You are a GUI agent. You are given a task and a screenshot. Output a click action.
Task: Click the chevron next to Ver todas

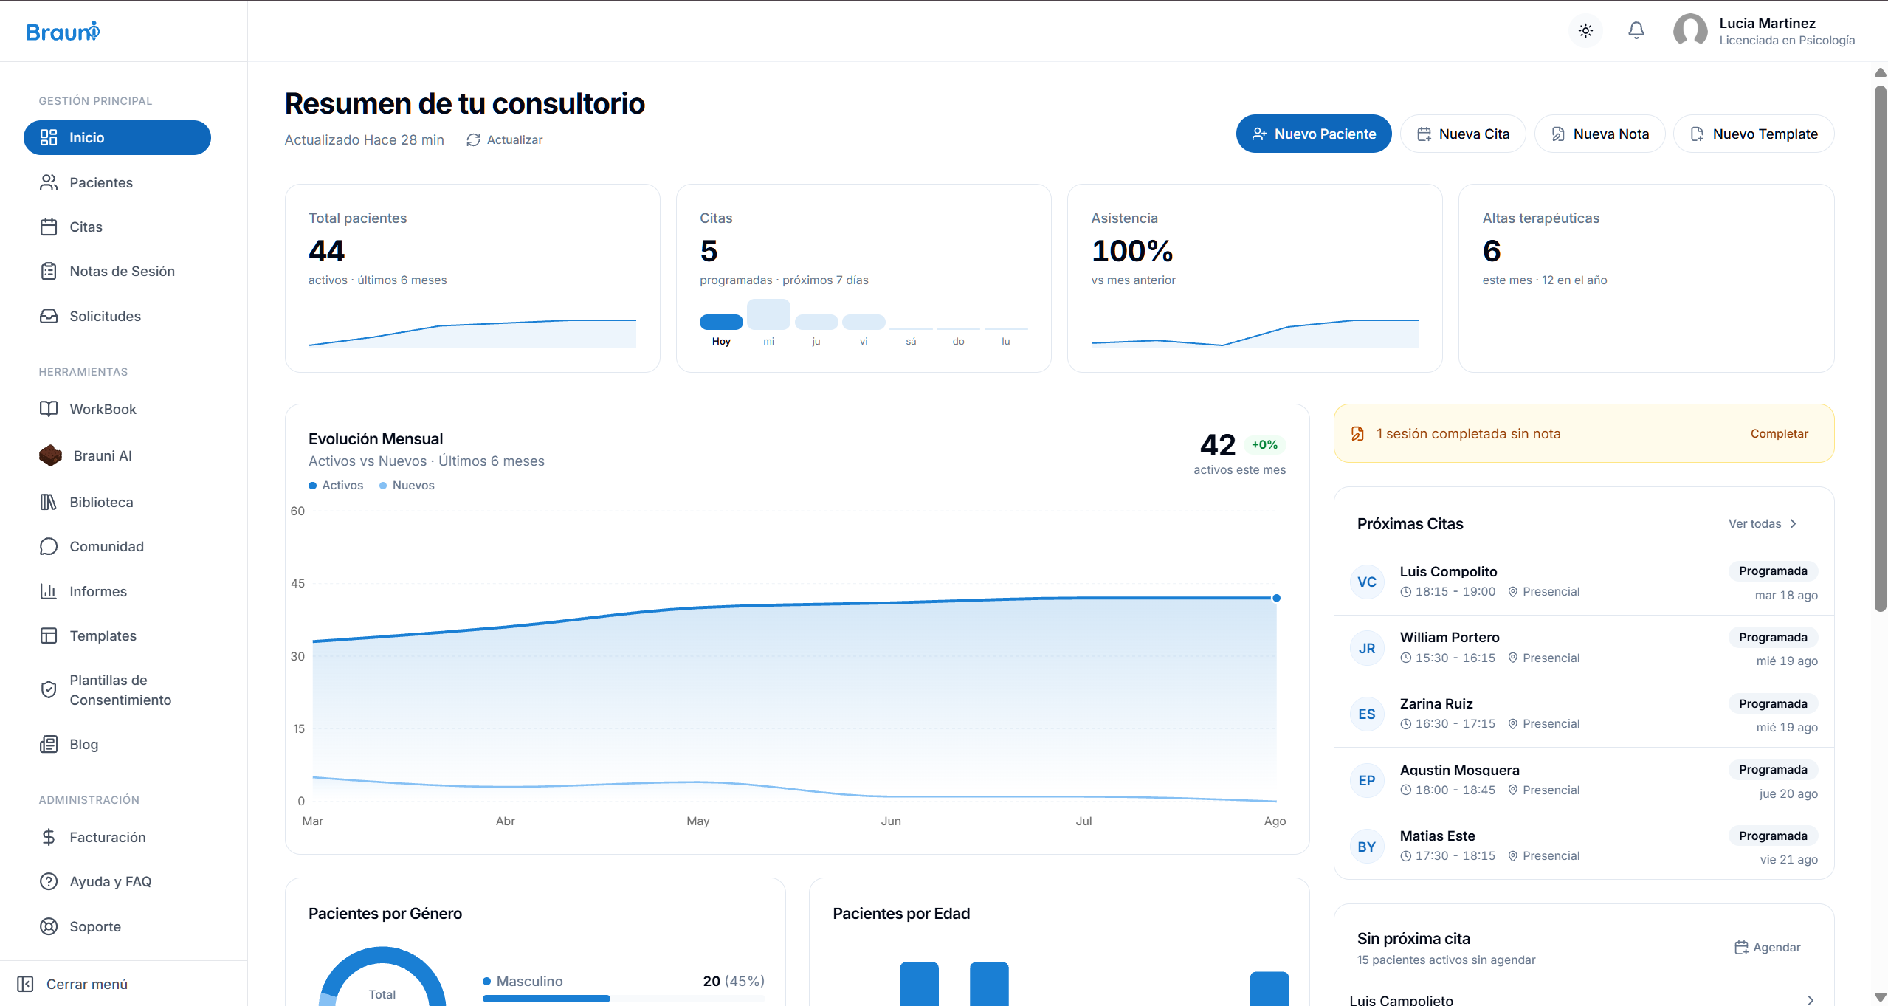[1793, 523]
